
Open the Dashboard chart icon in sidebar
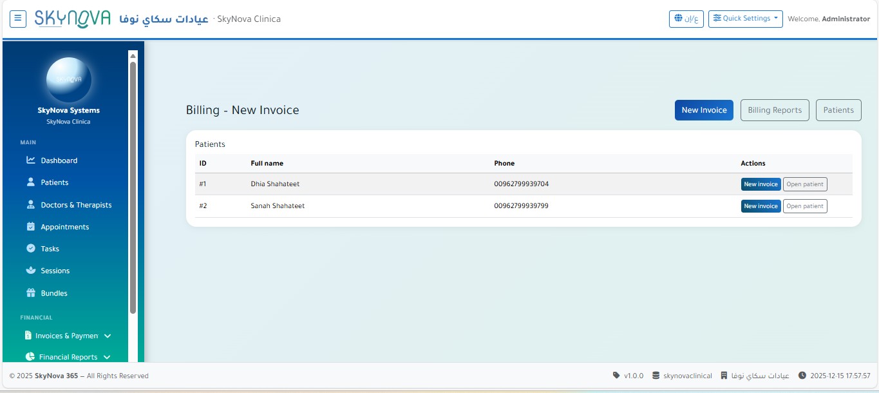(x=30, y=160)
